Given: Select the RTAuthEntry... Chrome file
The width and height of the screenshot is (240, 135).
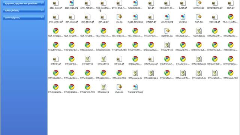Looking at the screenshot, I should click(231, 31).
